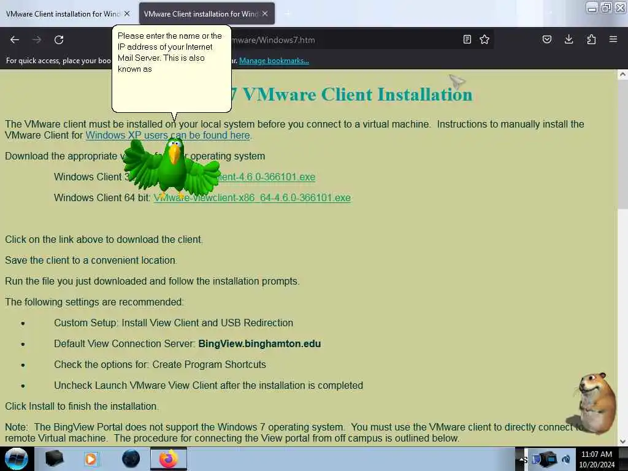Click 'Run the file you just downloaded' line
Screen dimensions: 628x471
[x=152, y=281]
